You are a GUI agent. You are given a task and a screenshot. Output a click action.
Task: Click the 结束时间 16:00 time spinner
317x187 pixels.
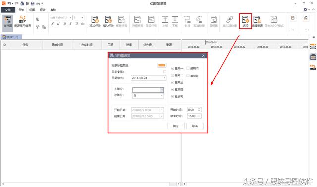point(194,116)
